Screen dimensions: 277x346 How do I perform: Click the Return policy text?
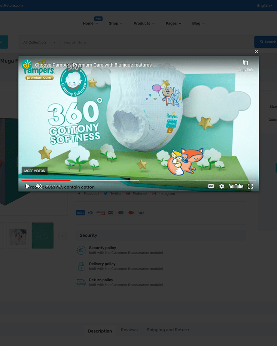pyautogui.click(x=101, y=280)
